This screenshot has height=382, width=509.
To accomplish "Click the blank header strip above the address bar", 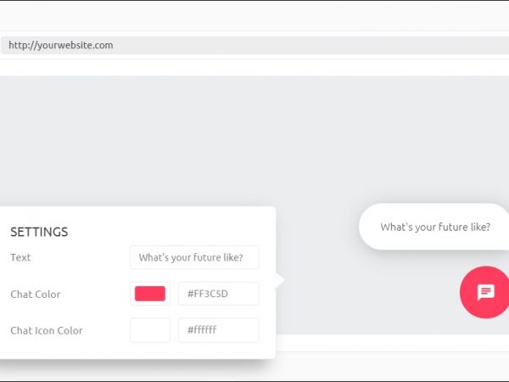I will coord(255,17).
